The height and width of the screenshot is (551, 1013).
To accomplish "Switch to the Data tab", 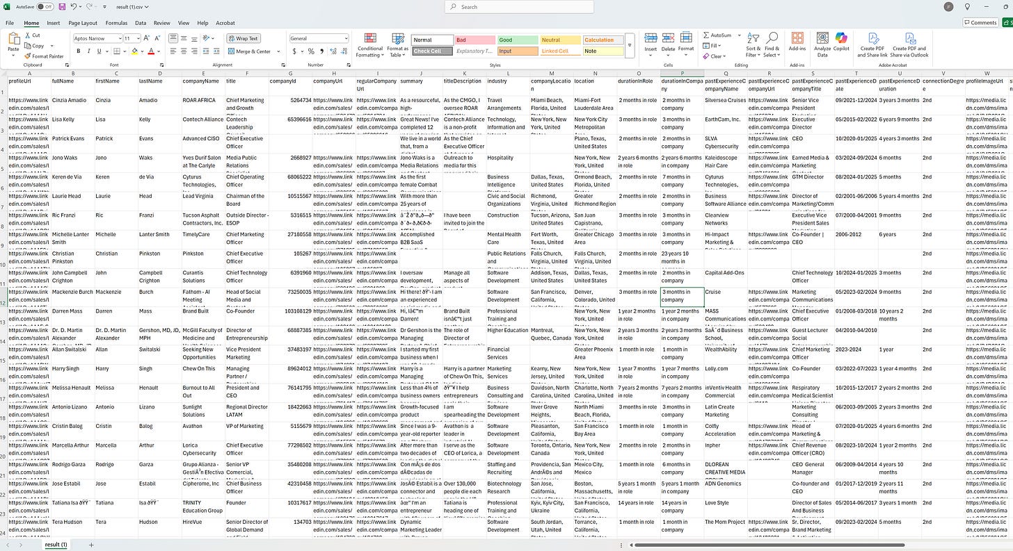I will pos(141,23).
